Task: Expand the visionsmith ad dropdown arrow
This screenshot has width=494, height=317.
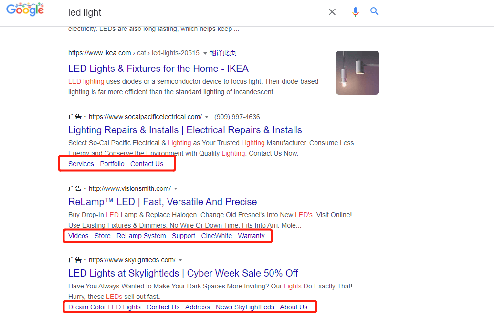Action: [176, 188]
